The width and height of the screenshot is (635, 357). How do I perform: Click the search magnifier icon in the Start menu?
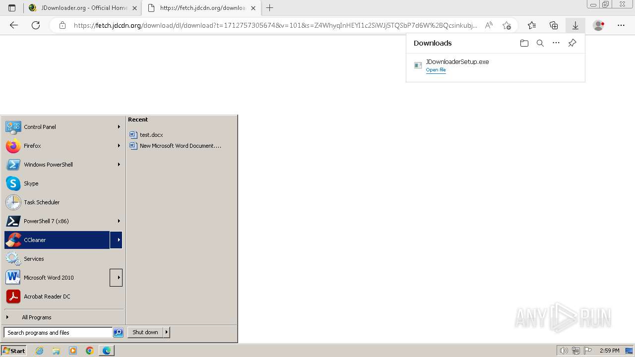coord(118,333)
